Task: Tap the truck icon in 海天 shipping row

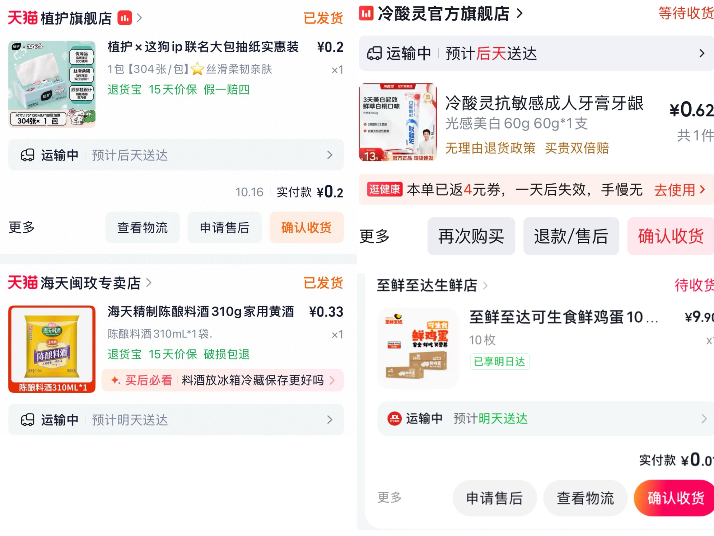Action: [x=27, y=420]
